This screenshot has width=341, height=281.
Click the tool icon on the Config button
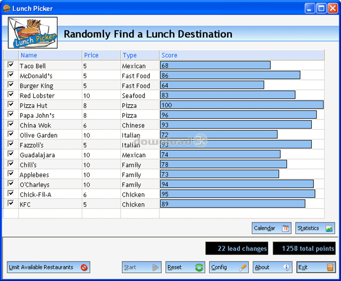242,267
